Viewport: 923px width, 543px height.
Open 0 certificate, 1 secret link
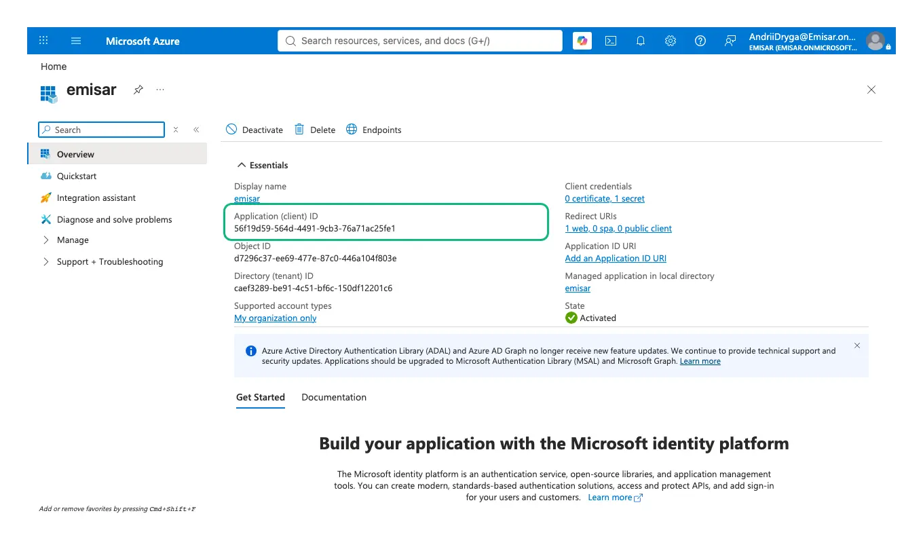coord(605,199)
